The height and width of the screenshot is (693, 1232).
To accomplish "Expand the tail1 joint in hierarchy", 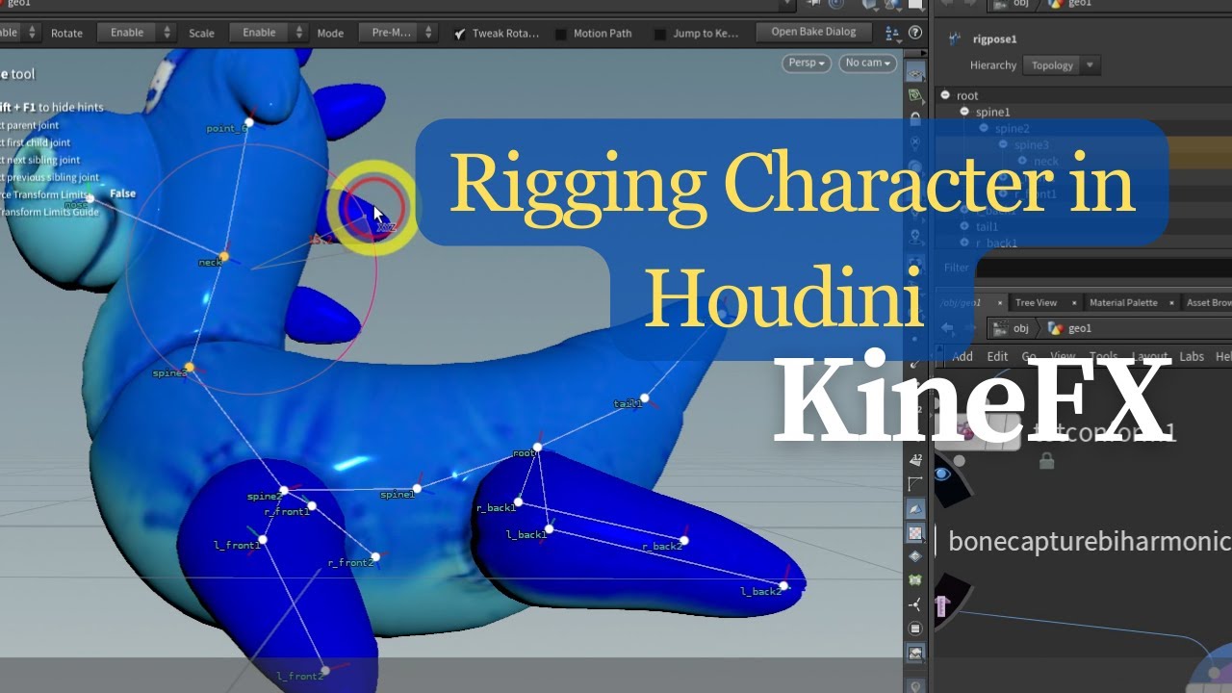I will pyautogui.click(x=964, y=226).
